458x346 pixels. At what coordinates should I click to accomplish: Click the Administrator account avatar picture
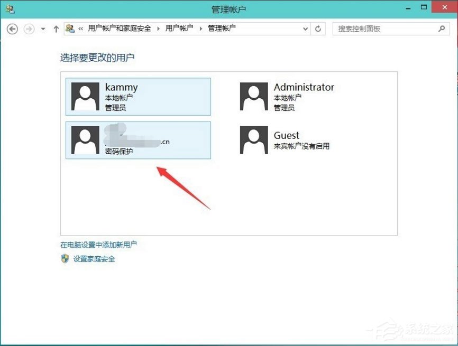point(253,96)
